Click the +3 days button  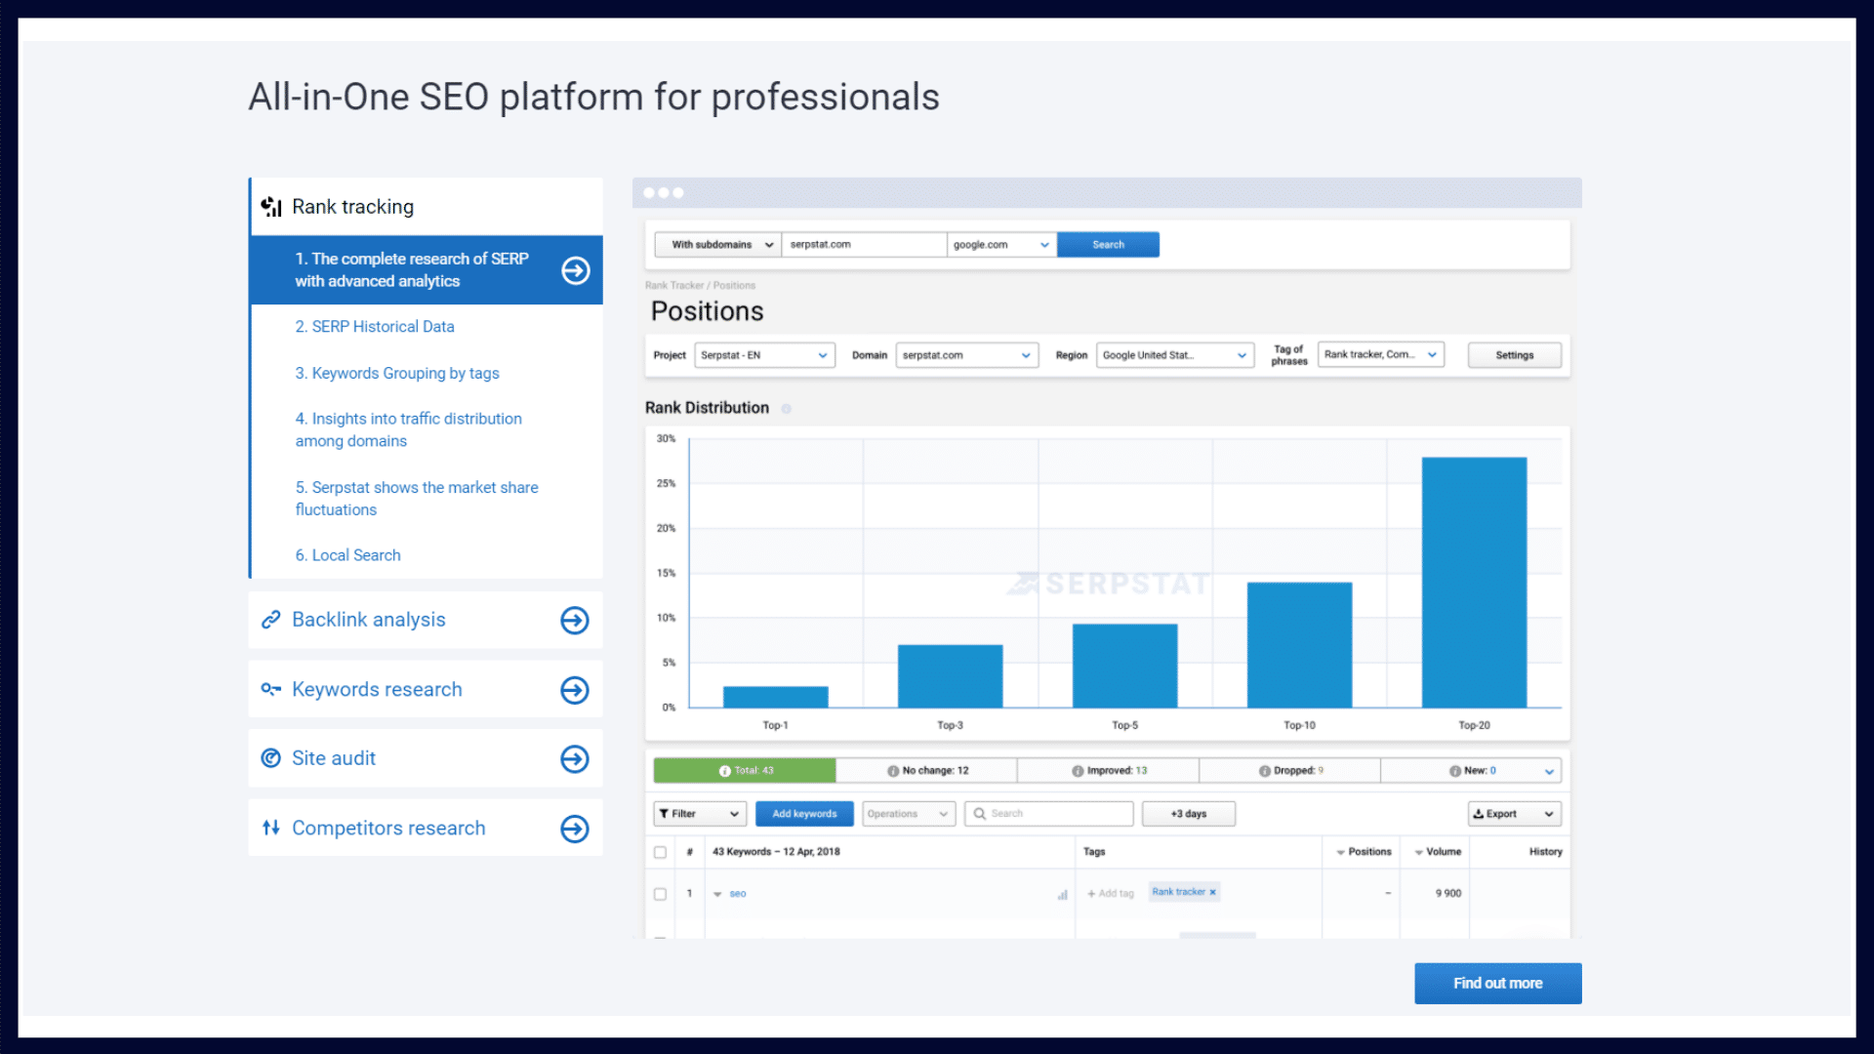1189,814
